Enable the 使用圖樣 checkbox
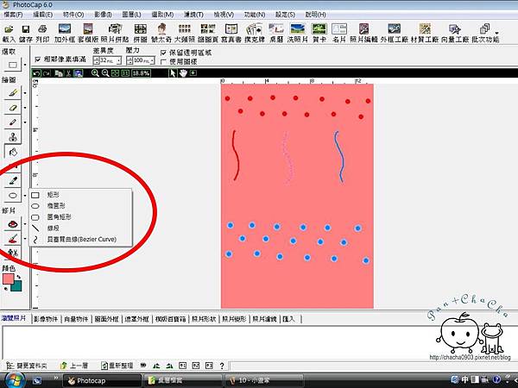The image size is (518, 388). click(163, 61)
